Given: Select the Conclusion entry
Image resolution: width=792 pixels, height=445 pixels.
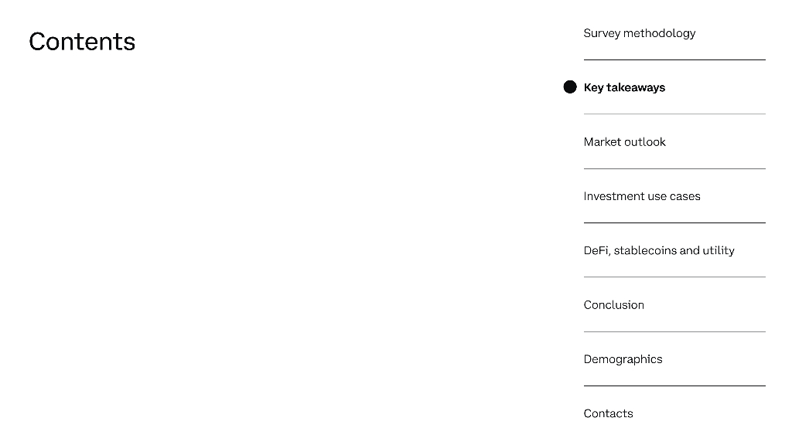Looking at the screenshot, I should pos(613,305).
